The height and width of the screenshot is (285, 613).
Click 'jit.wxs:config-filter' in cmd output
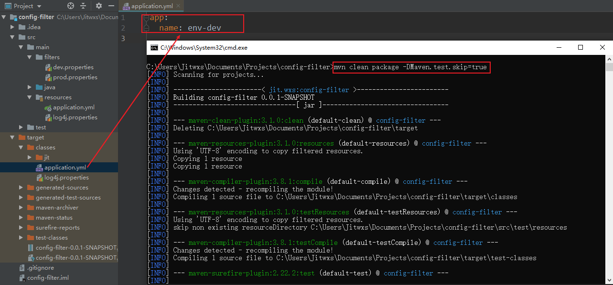pos(309,90)
